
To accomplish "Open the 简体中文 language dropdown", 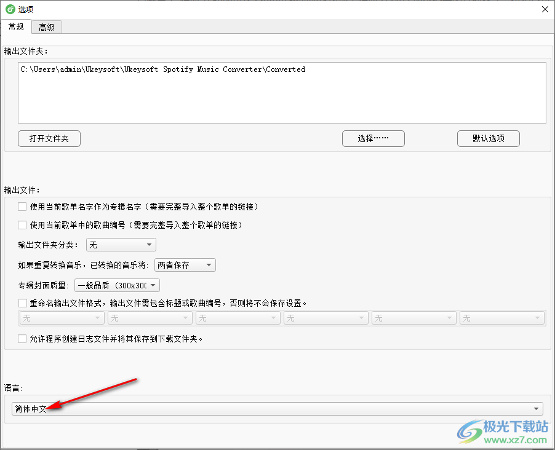I will tap(277, 409).
